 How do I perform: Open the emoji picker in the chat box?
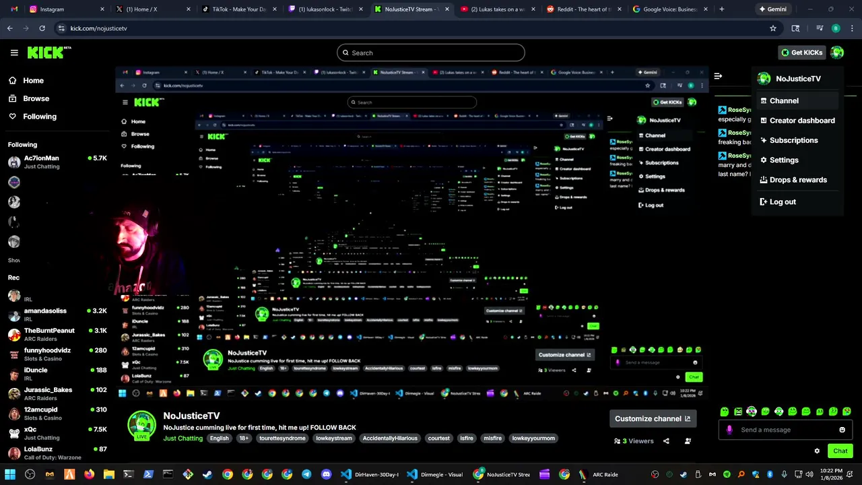point(842,430)
